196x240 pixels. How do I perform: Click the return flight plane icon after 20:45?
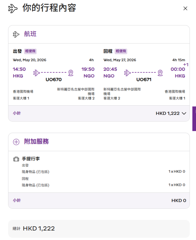[127, 72]
